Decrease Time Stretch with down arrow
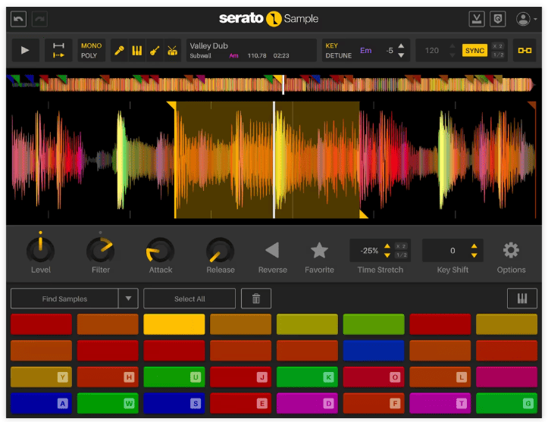The width and height of the screenshot is (548, 422). 387,255
